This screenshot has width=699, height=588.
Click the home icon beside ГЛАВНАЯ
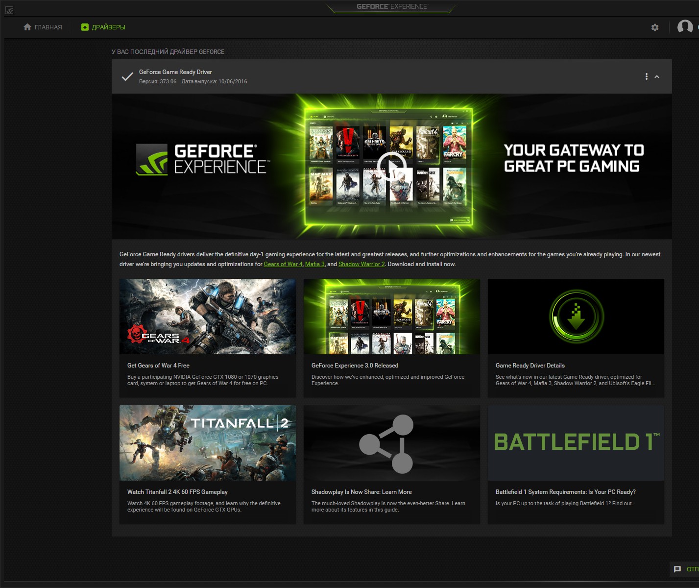click(x=27, y=27)
